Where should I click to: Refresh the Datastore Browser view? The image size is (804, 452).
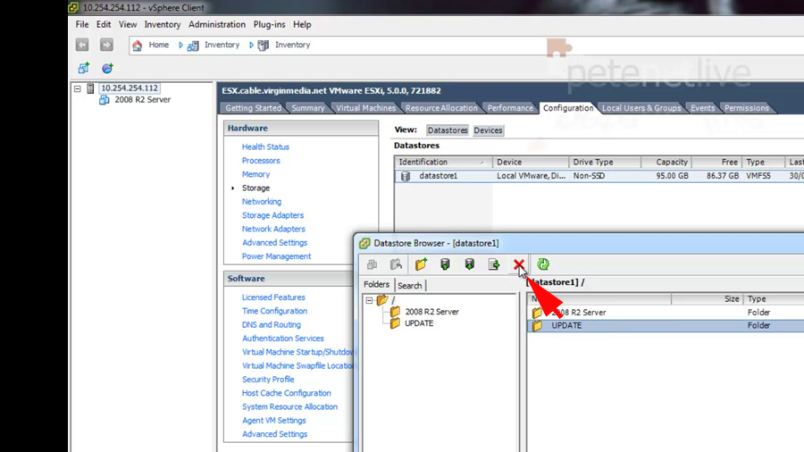(543, 264)
